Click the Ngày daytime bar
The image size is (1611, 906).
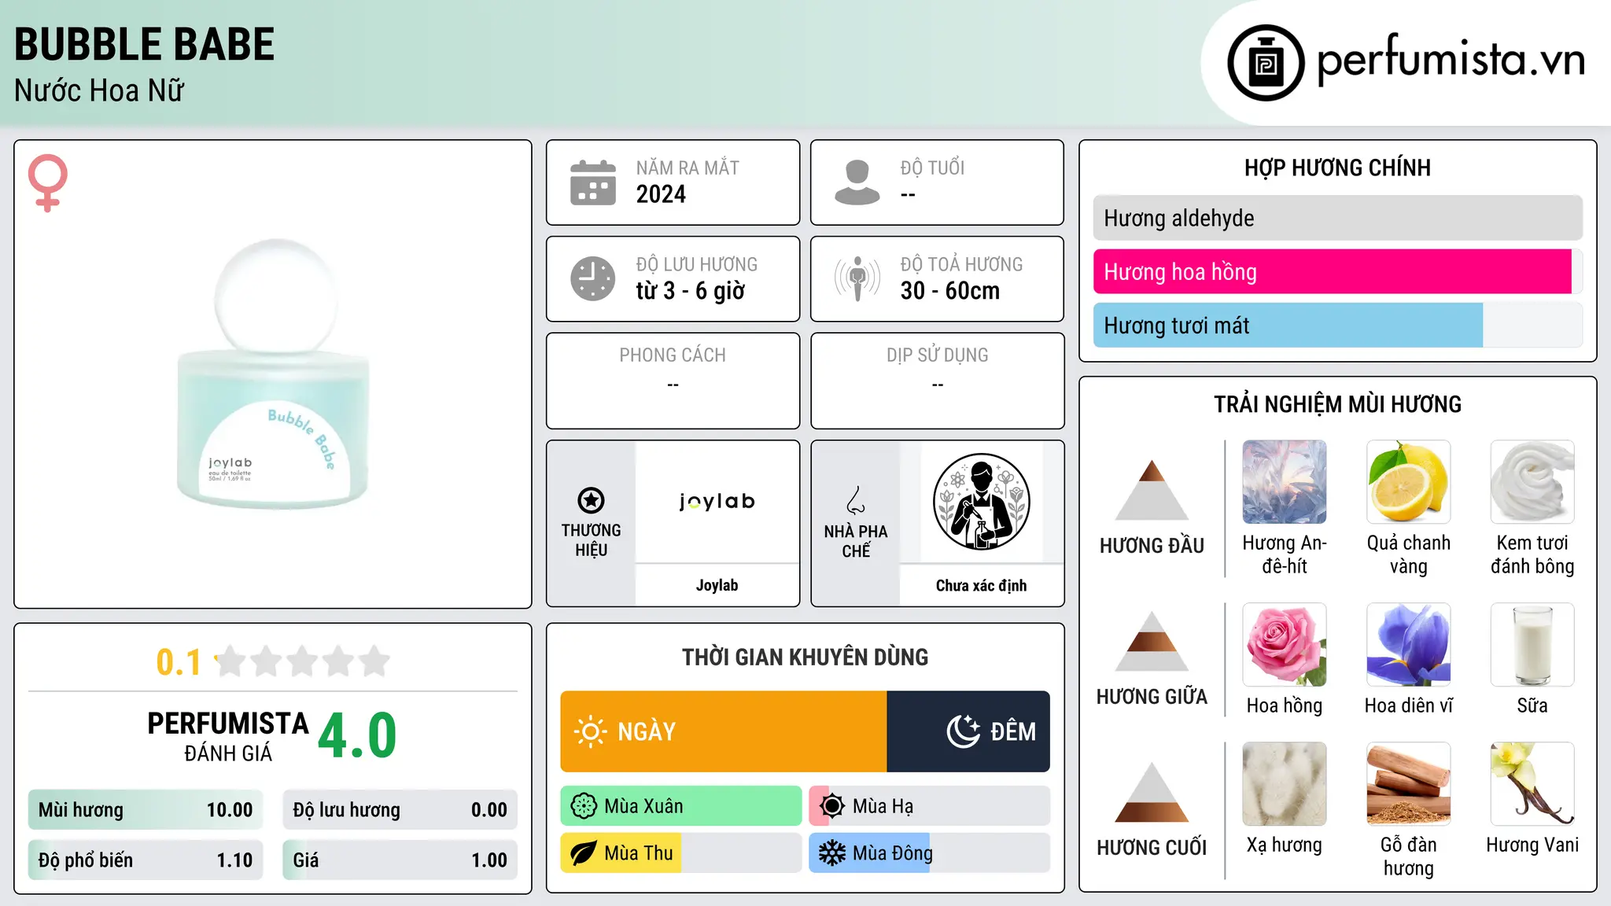[724, 731]
